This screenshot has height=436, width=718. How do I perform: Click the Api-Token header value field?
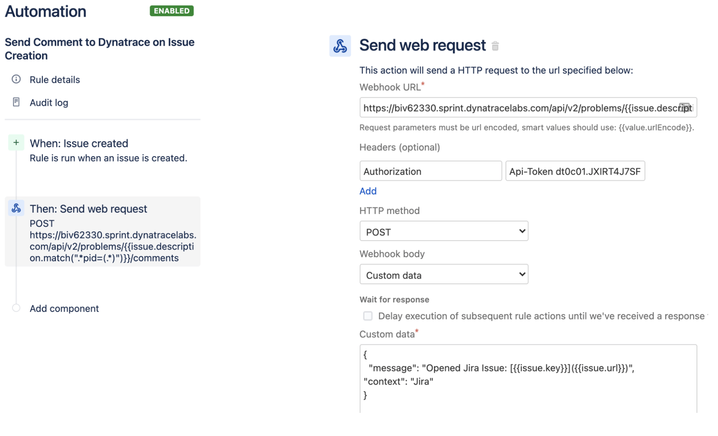pos(575,171)
